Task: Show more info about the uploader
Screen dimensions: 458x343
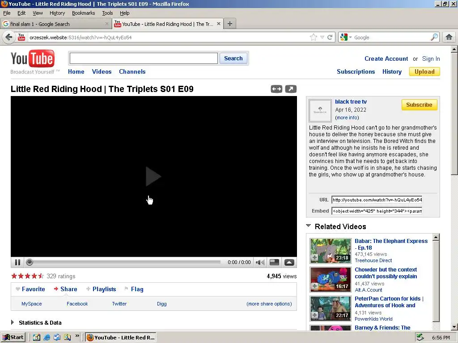Action: point(347,117)
